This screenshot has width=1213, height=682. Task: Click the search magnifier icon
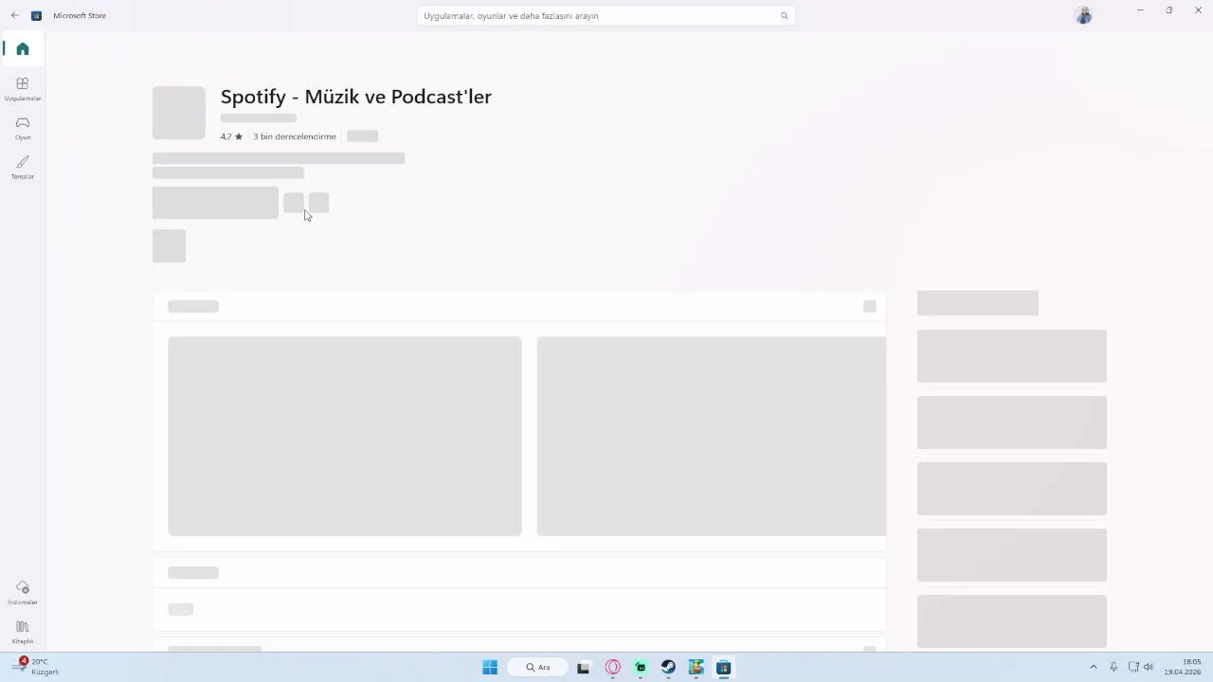[x=784, y=15]
